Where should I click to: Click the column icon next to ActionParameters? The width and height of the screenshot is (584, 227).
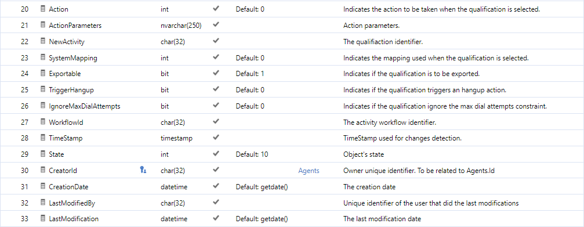43,26
